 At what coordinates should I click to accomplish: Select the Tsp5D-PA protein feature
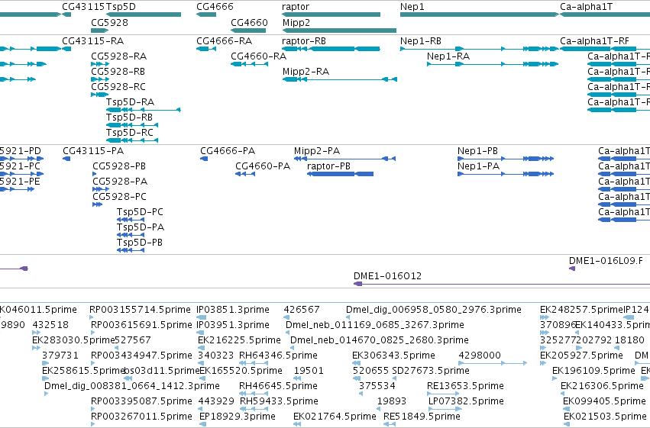(x=131, y=235)
